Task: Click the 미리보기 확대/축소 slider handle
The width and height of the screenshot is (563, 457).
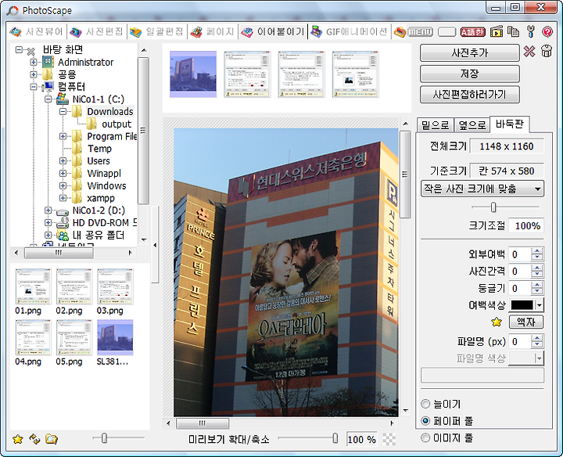Action: (335, 438)
